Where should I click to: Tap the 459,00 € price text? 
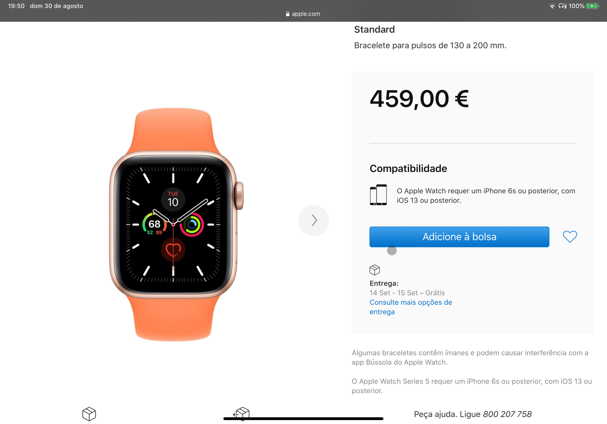pyautogui.click(x=419, y=99)
